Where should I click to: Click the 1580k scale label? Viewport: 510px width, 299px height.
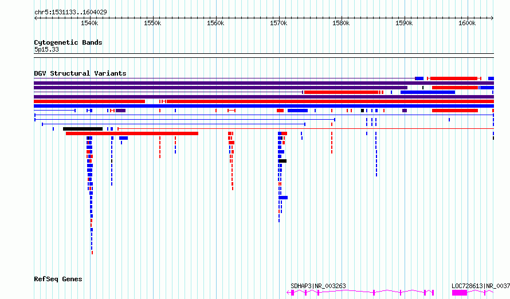[341, 23]
